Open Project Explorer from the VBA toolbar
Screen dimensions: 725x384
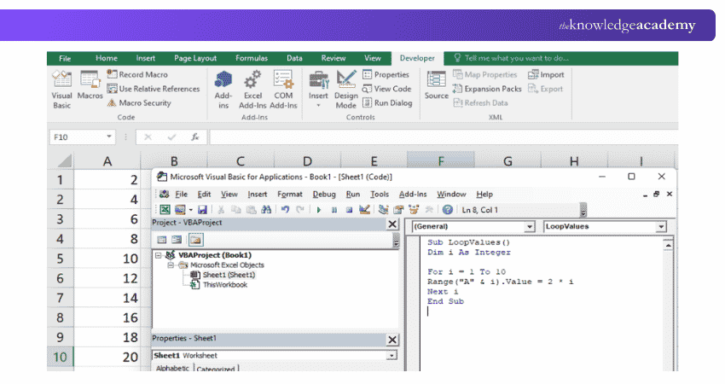click(383, 210)
